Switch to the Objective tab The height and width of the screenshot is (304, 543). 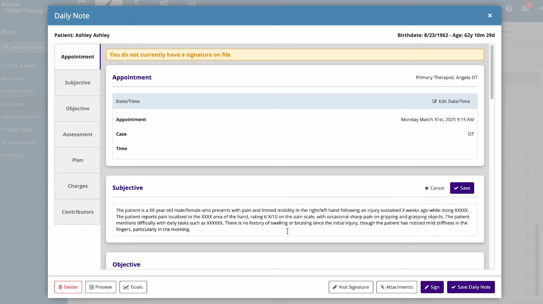click(x=78, y=109)
